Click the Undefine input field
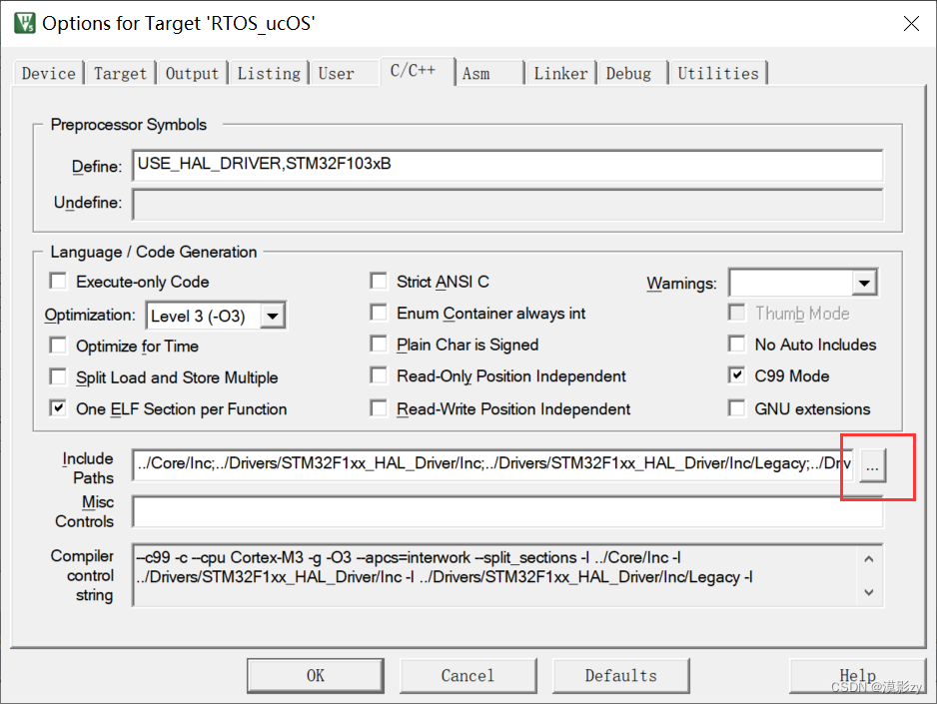This screenshot has width=937, height=704. coord(507,205)
